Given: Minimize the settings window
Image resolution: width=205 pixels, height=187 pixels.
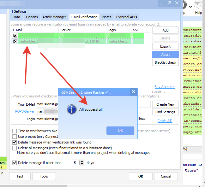Looking at the screenshot, I should click(x=161, y=3).
